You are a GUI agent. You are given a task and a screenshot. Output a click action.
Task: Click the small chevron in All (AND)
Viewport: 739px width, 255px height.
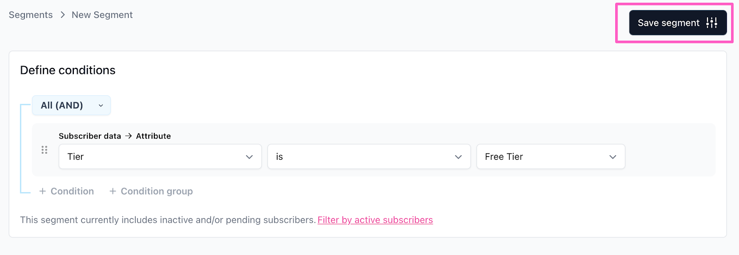click(x=101, y=105)
